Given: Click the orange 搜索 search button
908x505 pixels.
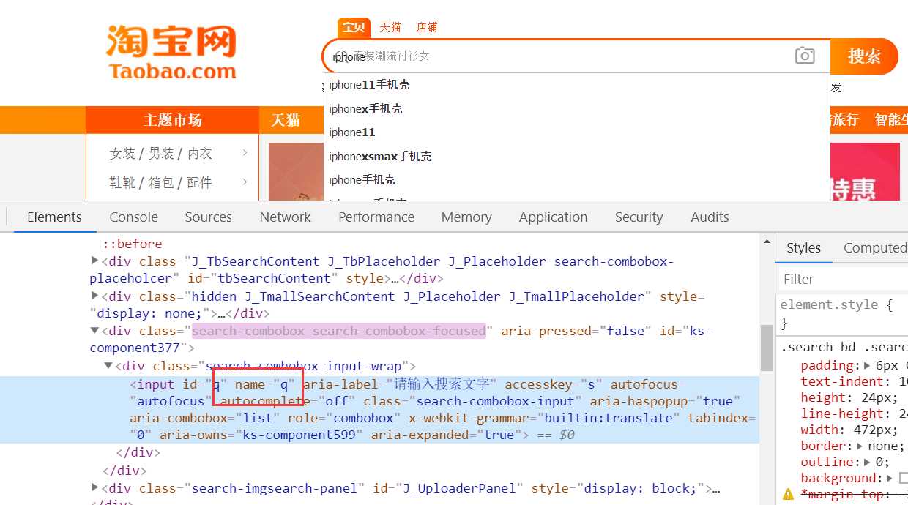Looking at the screenshot, I should tap(865, 56).
